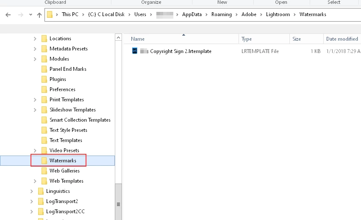Go to Lightroom breadcrumb folder
The image size is (361, 220).
click(278, 14)
